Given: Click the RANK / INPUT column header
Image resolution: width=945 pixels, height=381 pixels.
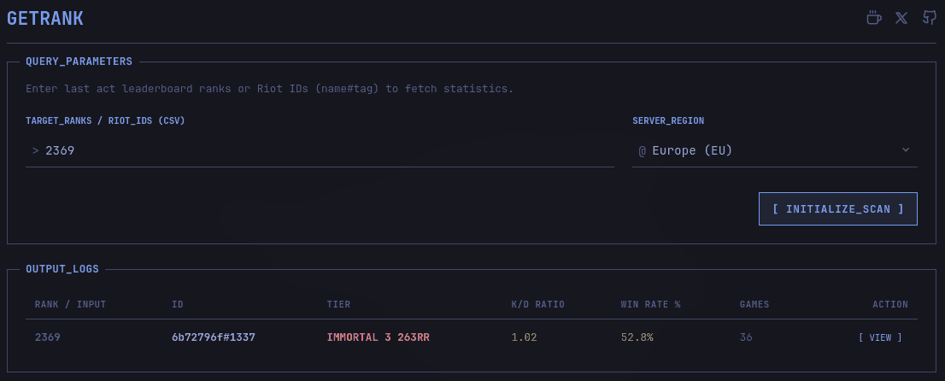Looking at the screenshot, I should 70,305.
